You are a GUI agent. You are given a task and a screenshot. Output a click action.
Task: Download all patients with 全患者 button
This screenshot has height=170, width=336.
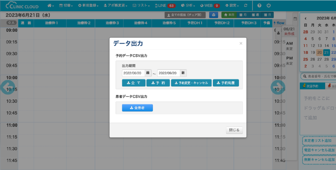pos(137,108)
